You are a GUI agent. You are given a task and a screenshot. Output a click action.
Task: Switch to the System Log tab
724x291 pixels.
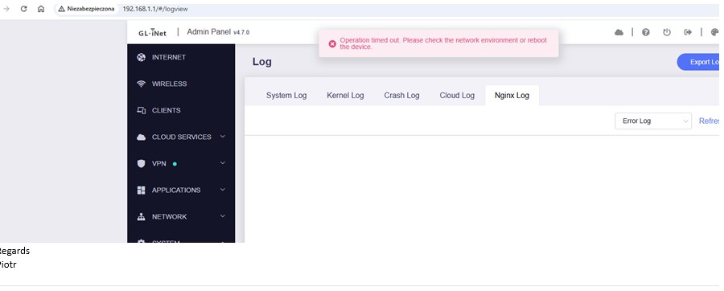click(286, 96)
